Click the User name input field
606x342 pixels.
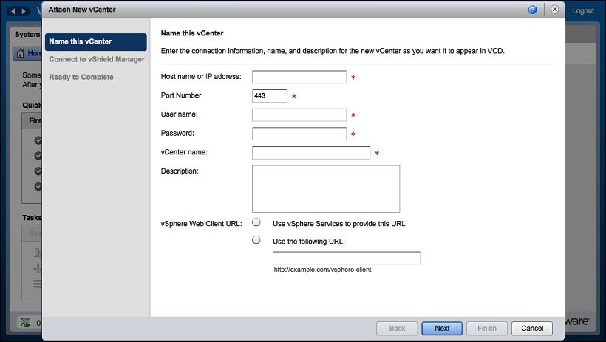click(x=299, y=114)
